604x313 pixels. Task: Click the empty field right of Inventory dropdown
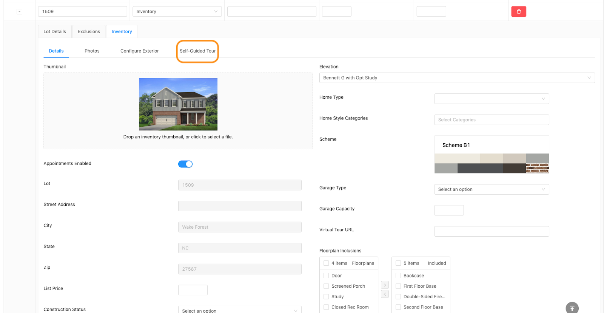272,12
